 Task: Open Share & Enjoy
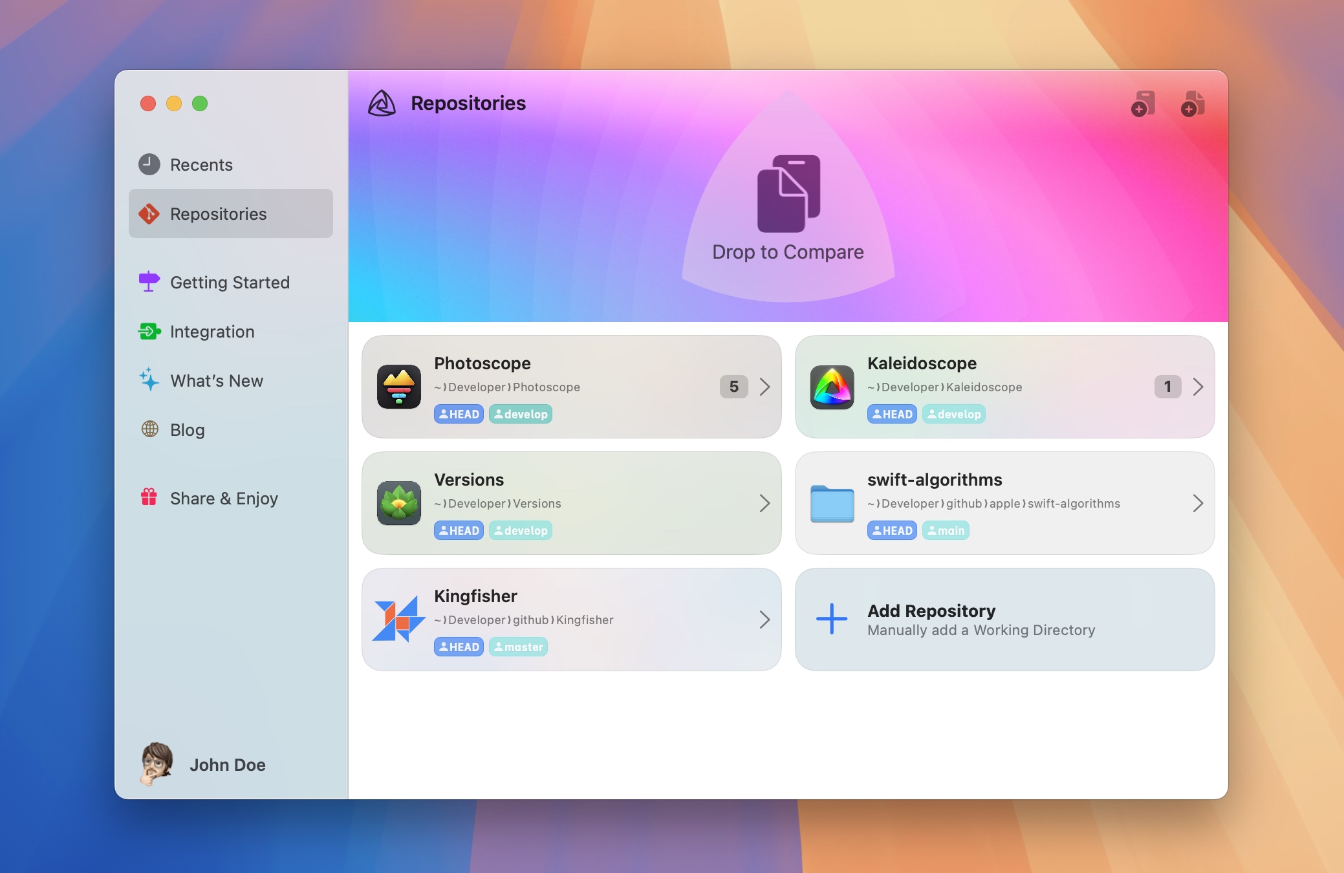click(230, 498)
